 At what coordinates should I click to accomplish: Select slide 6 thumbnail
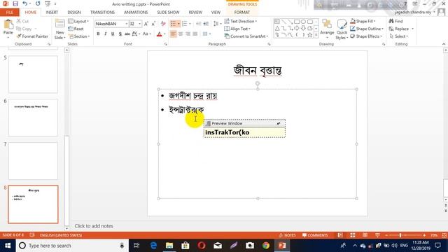[33, 118]
